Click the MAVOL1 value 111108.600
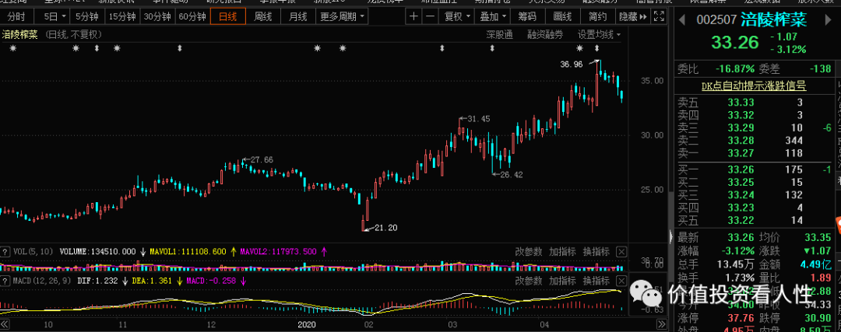This screenshot has height=332, width=841. coord(205,252)
